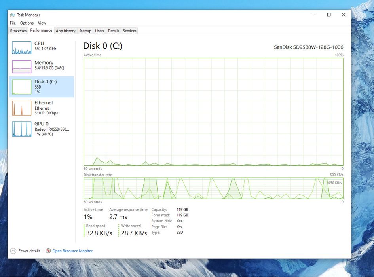Select the CPU 5% 1.07 GHz entry
374x277 pixels.
[42, 47]
